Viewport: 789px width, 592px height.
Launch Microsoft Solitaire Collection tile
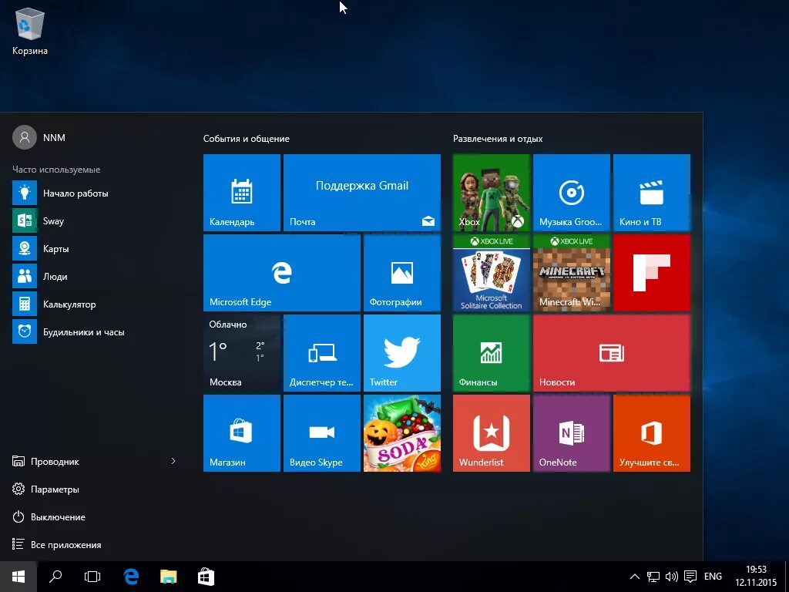click(x=491, y=273)
